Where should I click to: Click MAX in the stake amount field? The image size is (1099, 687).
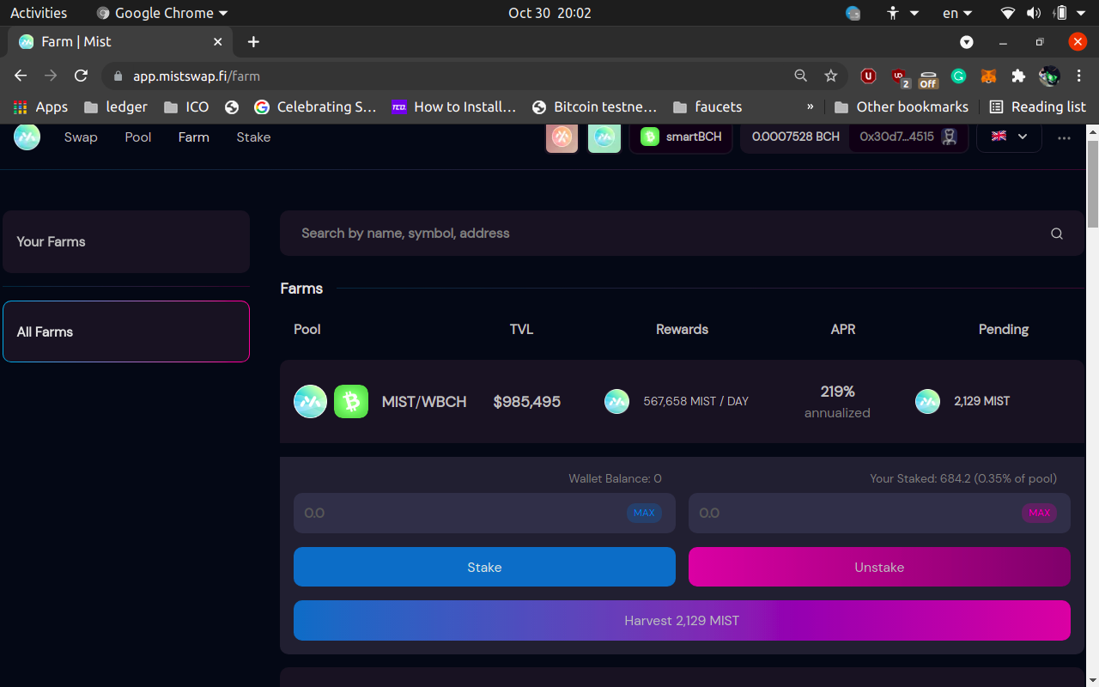(644, 513)
